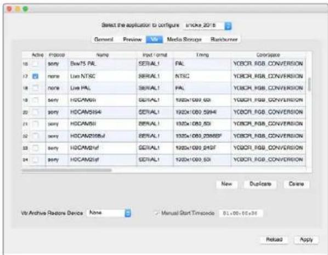
Task: Check the Active box for row 16
Action: tap(36, 64)
